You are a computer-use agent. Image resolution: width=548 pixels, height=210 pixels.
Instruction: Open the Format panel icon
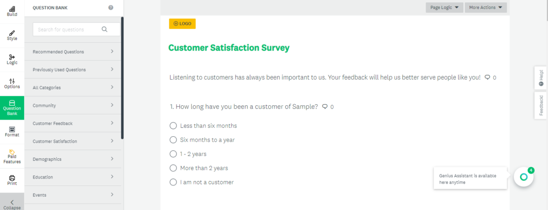point(12,129)
